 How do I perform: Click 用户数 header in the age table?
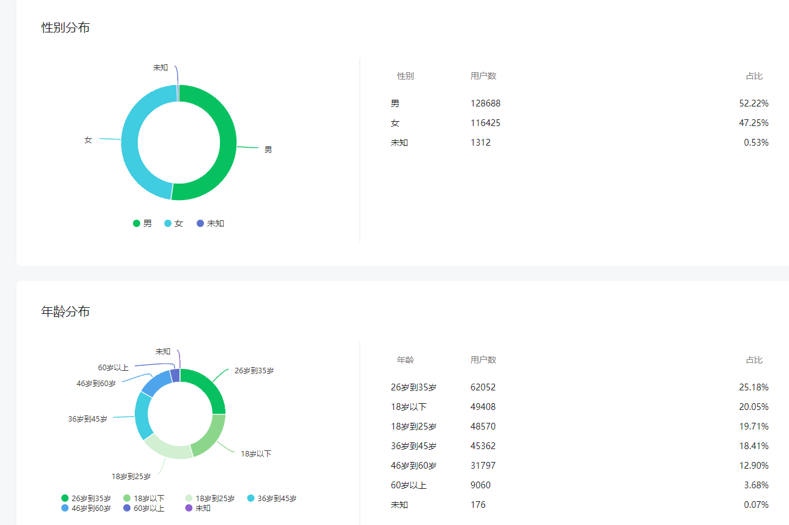coord(483,360)
